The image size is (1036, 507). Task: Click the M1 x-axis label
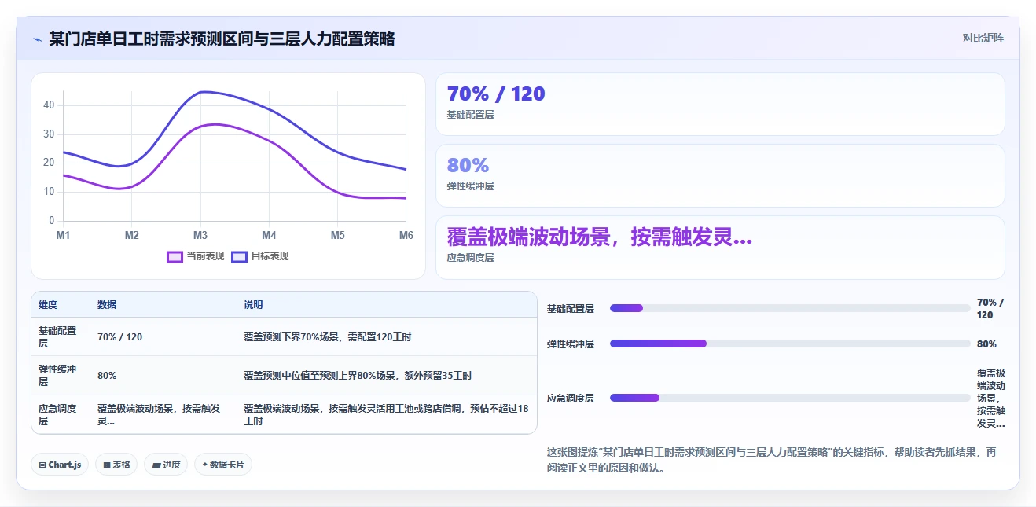63,235
